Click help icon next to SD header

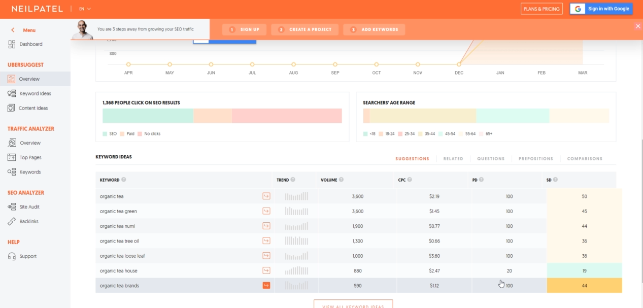[555, 180]
